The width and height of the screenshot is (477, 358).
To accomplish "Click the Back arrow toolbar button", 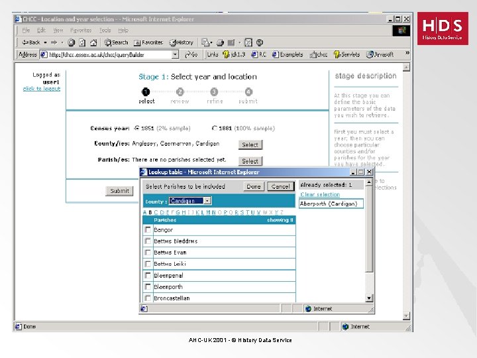I will click(31, 42).
